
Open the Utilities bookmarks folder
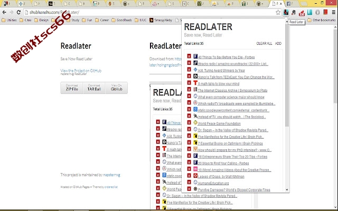[x=9, y=20]
